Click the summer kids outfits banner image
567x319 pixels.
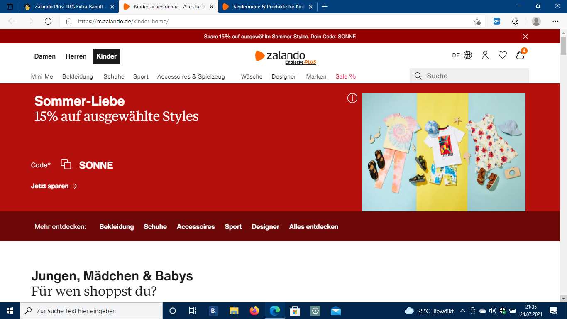pyautogui.click(x=444, y=152)
